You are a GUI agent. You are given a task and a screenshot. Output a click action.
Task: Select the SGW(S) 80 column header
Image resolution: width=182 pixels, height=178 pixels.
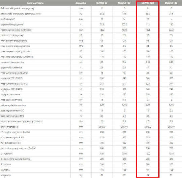[102, 3]
